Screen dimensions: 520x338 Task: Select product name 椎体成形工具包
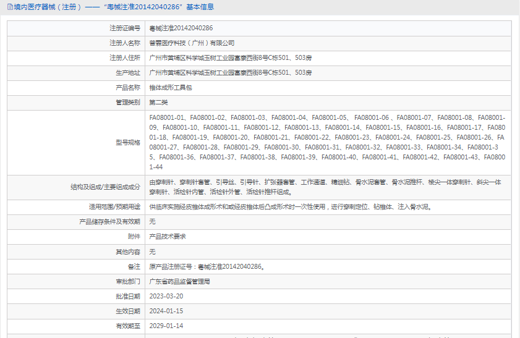tap(171, 88)
